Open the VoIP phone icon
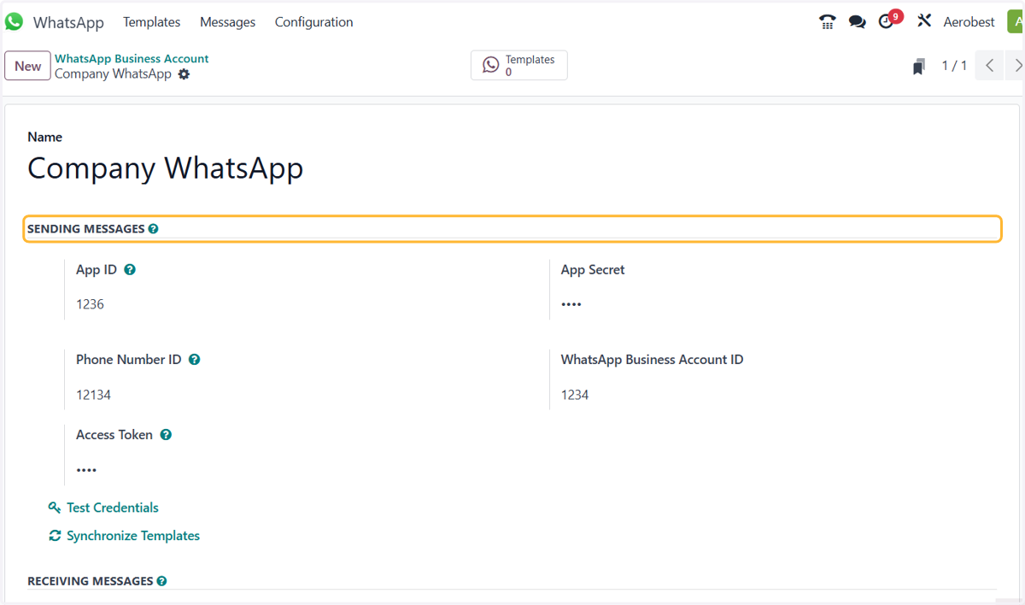This screenshot has height=605, width=1025. pos(827,22)
